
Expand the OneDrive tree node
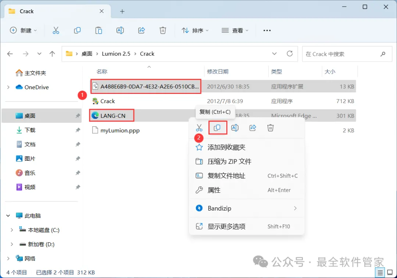tap(8, 87)
